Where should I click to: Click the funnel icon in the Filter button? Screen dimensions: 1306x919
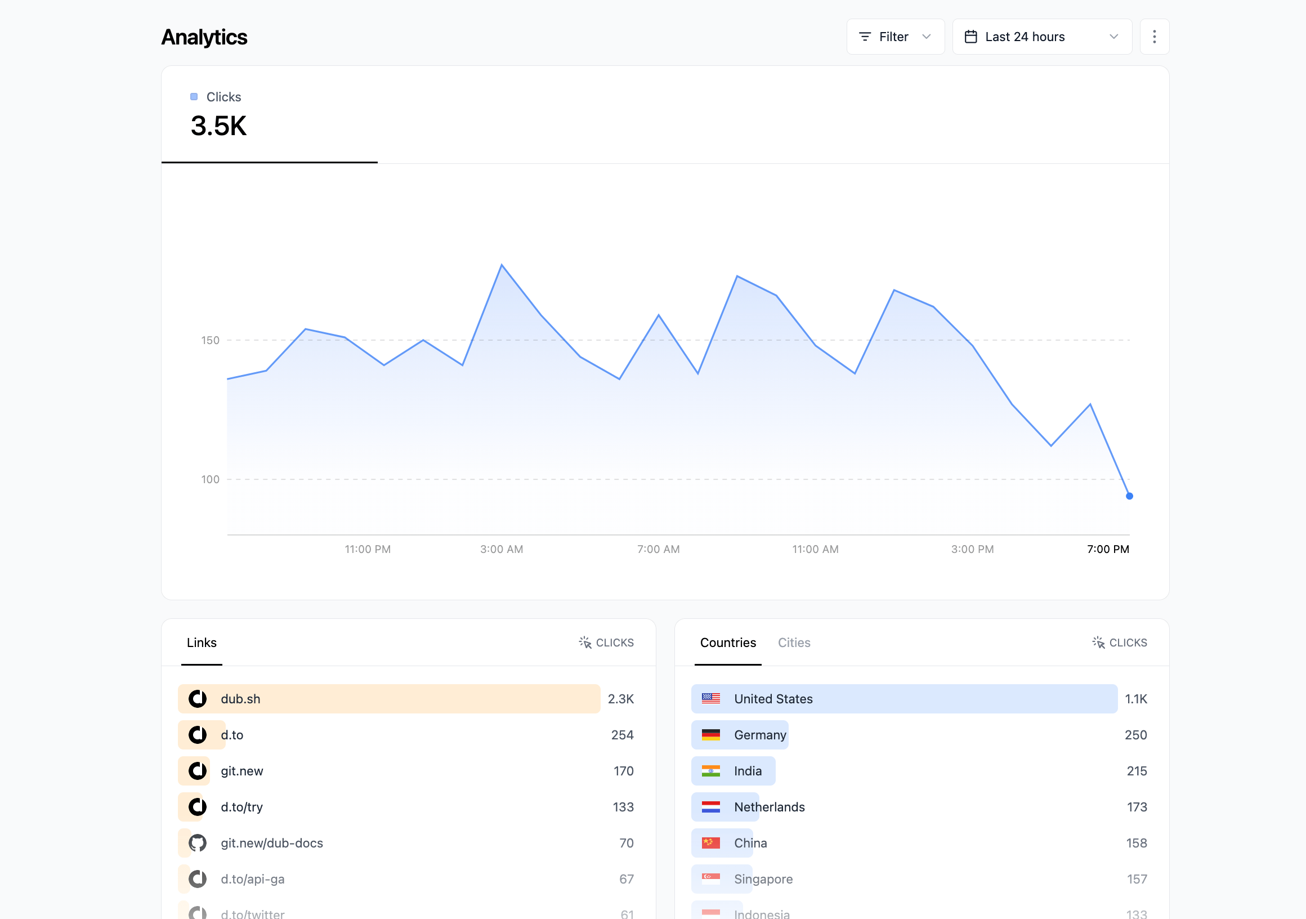point(864,36)
